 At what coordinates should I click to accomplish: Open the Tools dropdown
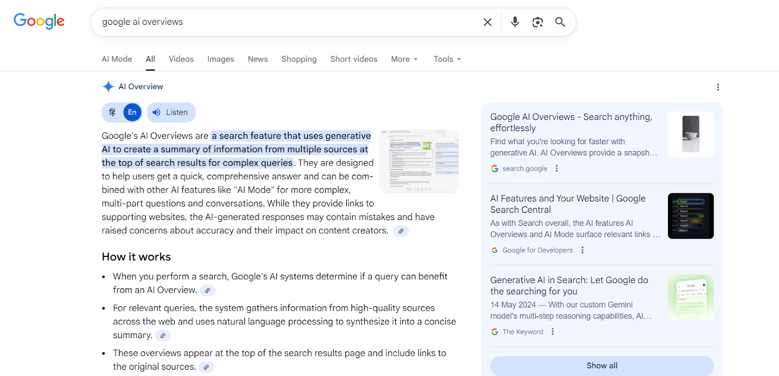coord(447,59)
